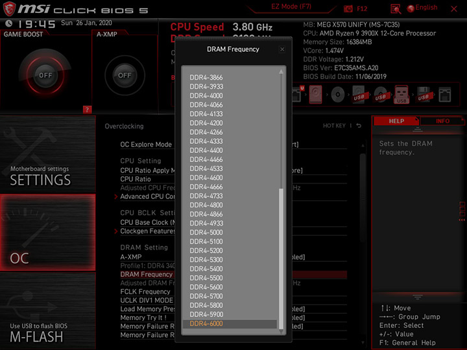
Task: Choose DDR4-6000 highlighted entry
Action: pyautogui.click(x=230, y=324)
